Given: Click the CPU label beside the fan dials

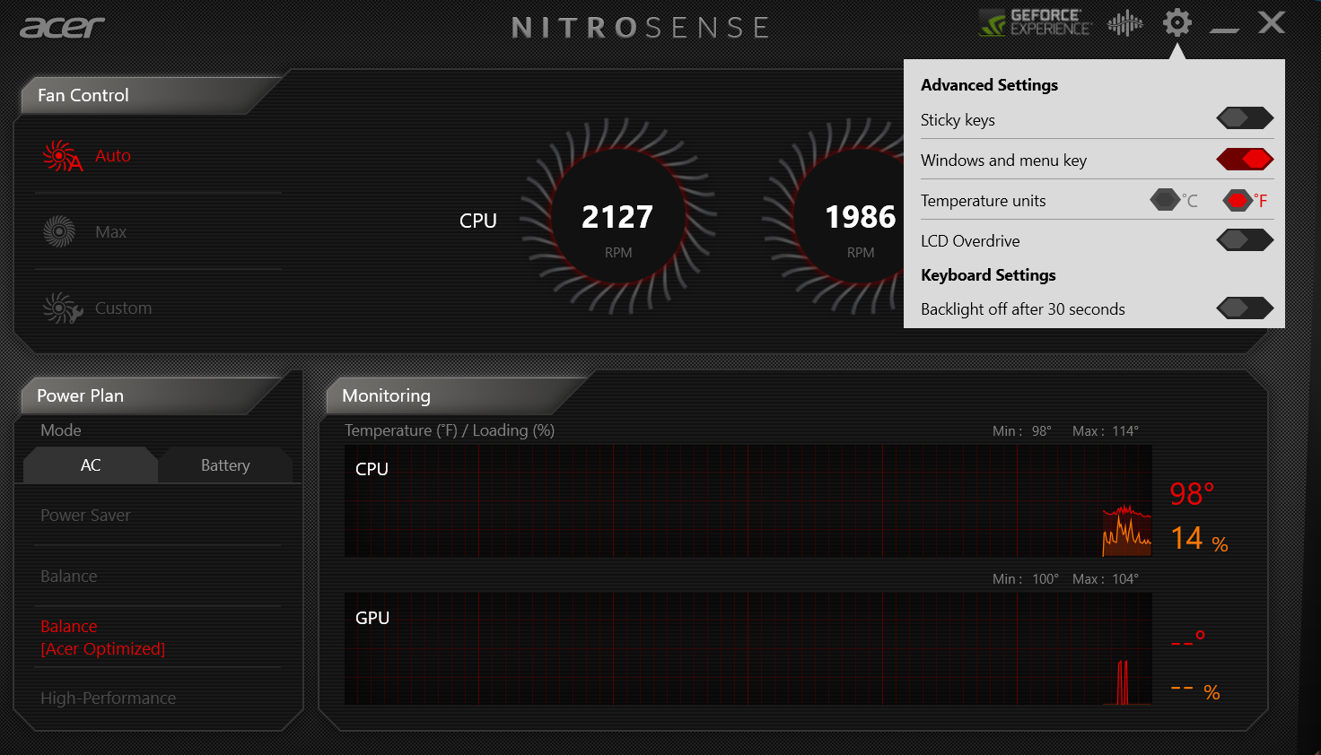Looking at the screenshot, I should pos(478,221).
